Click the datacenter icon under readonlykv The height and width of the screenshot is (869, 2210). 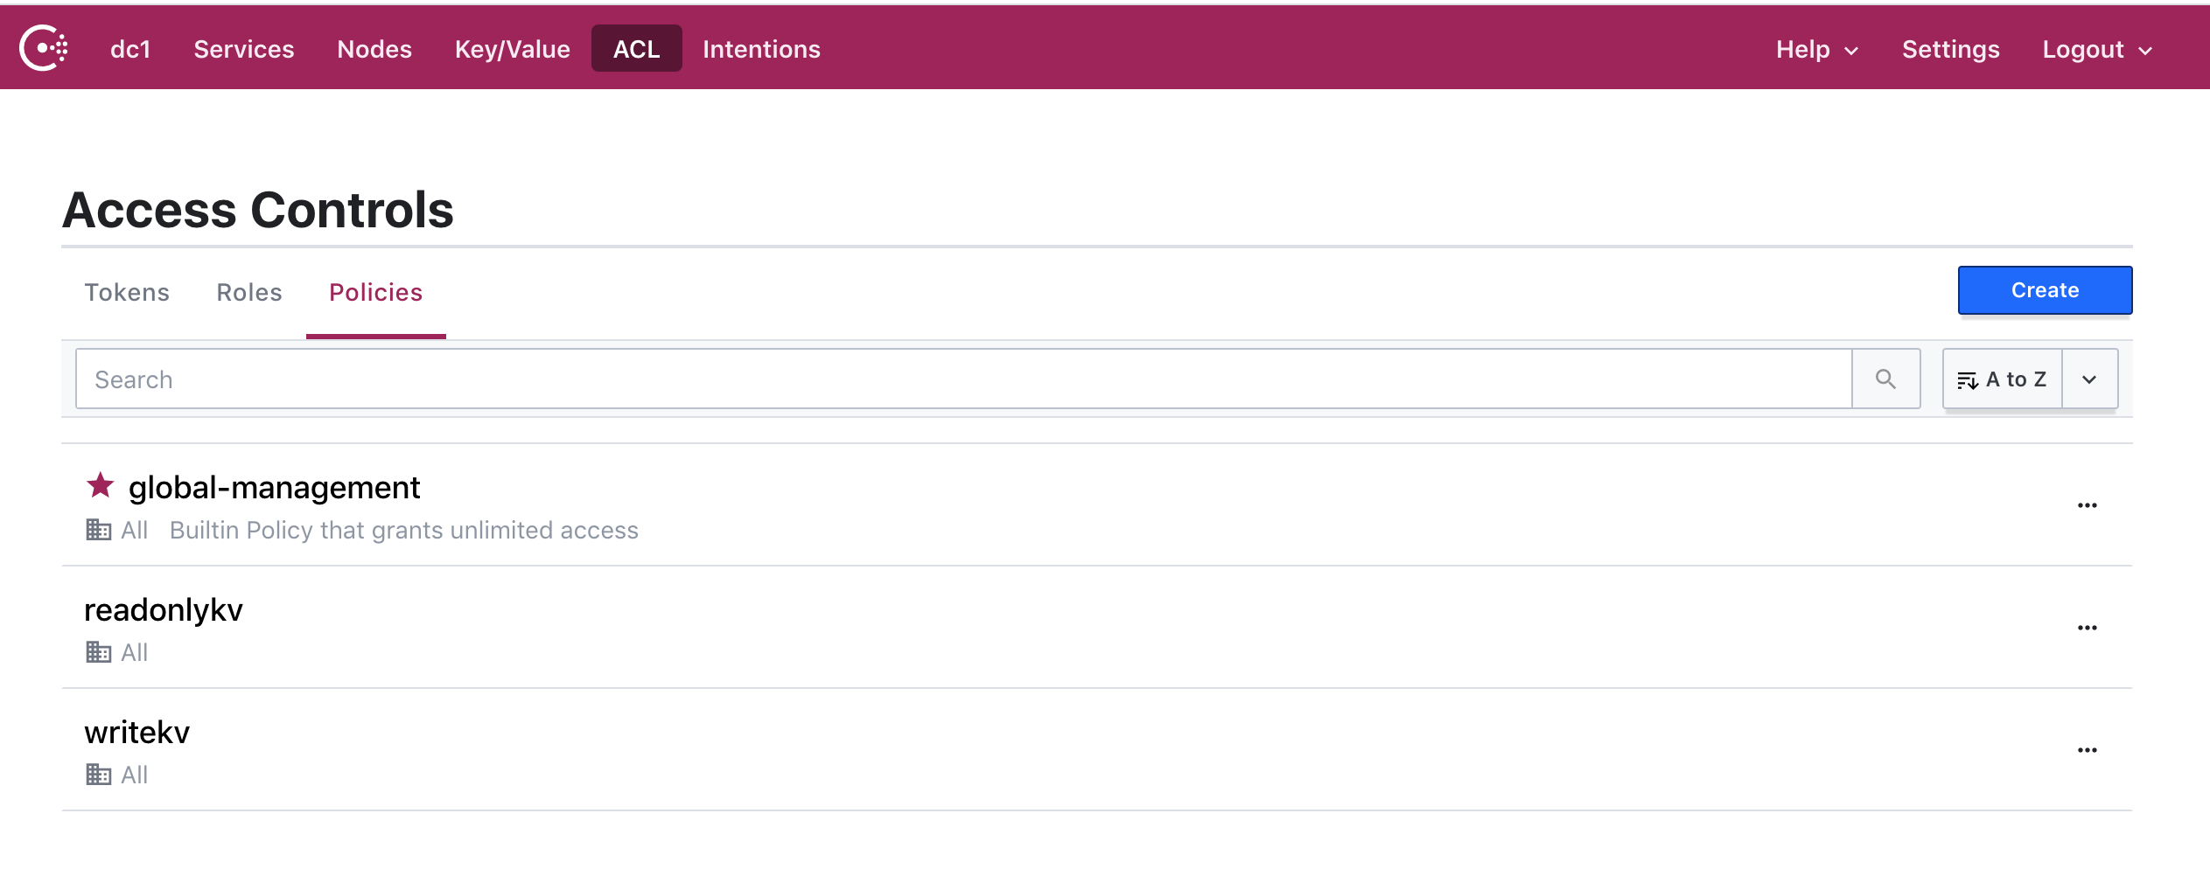98,652
